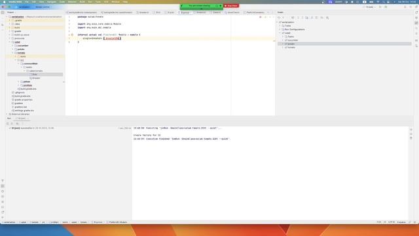Open the File menu
This screenshot has height=236, width=419.
tap(27, 2)
